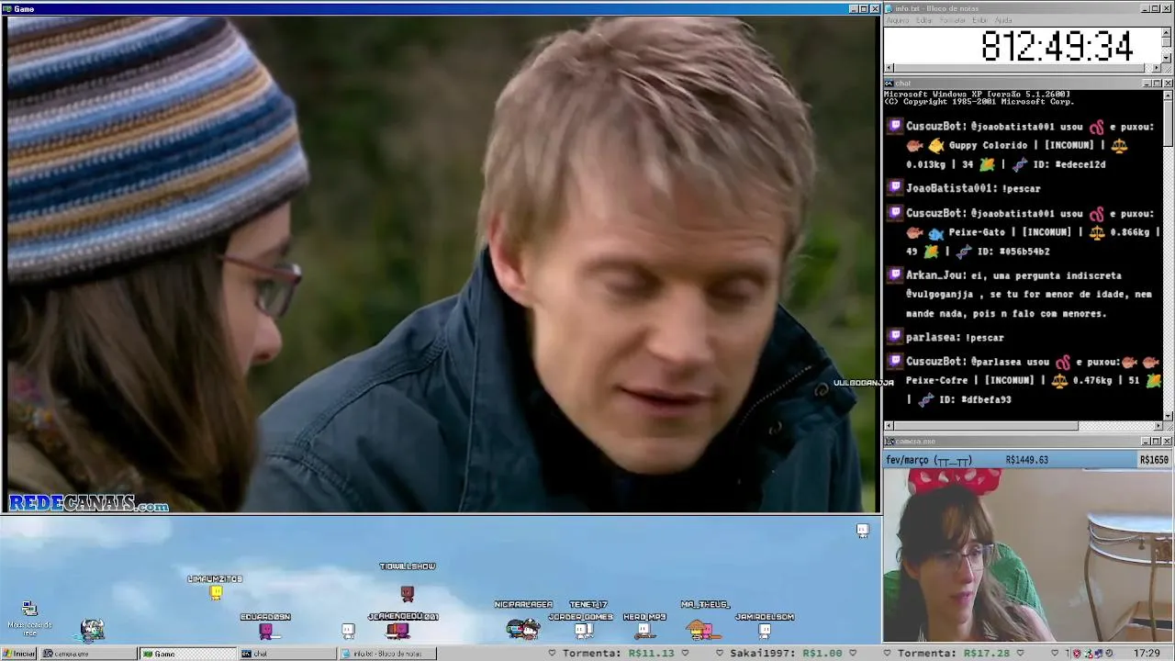Screen dimensions: 1175x661
Task: Click the scale icon by 0.866kg
Action: pyautogui.click(x=1097, y=232)
